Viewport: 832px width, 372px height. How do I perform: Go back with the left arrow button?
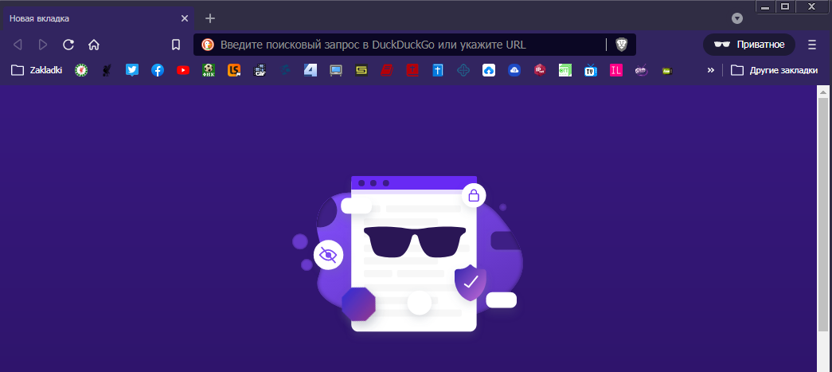point(18,45)
